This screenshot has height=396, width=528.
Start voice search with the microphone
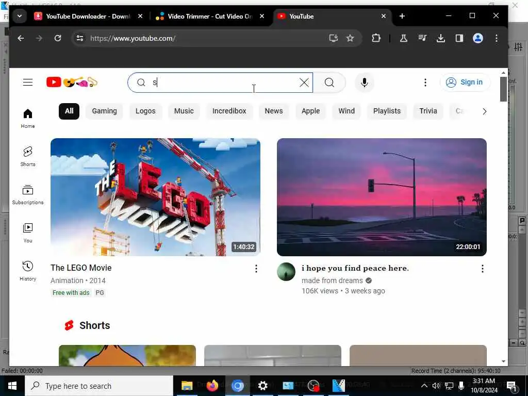[365, 82]
